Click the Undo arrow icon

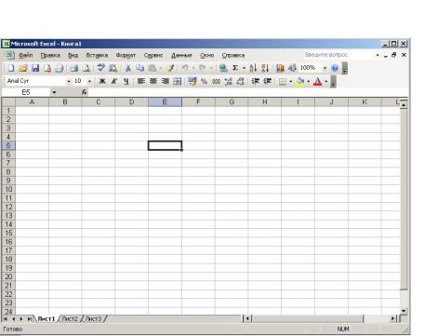coord(185,68)
